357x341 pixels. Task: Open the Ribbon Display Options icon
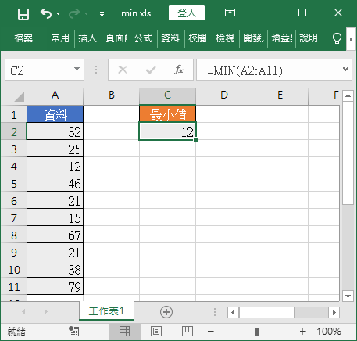pos(230,13)
